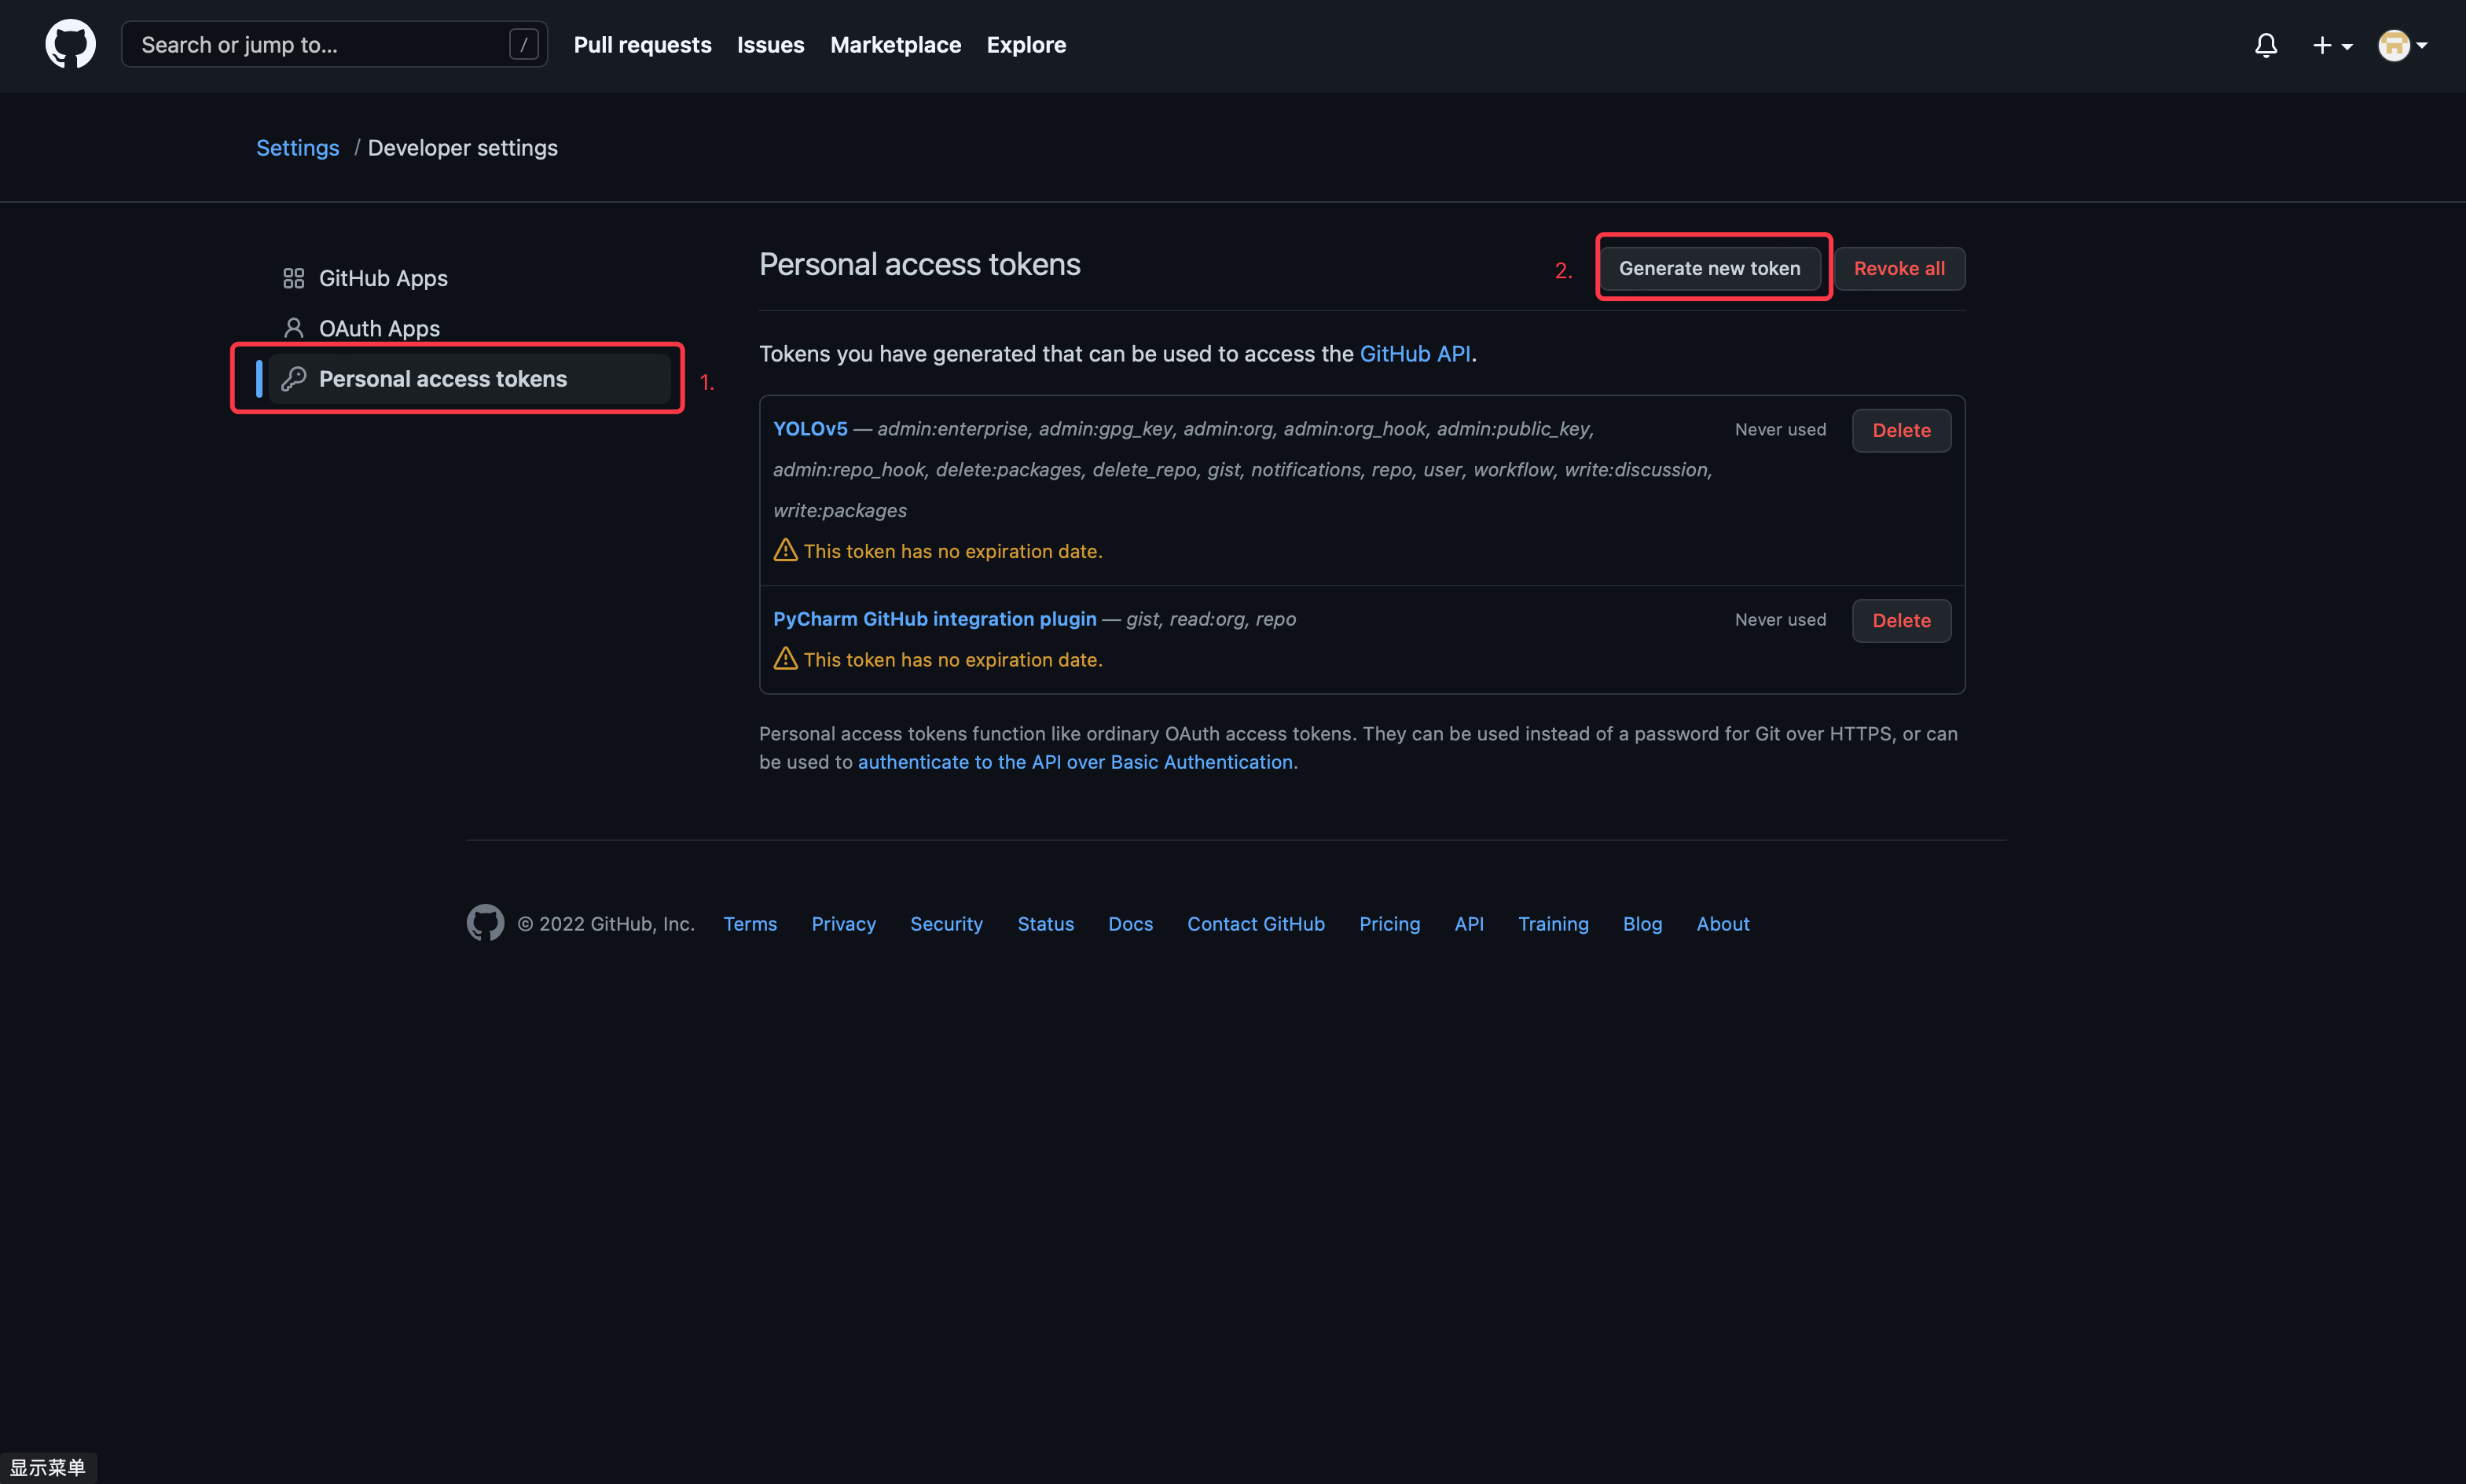The image size is (2466, 1484).
Task: Open the Pull requests nav item
Action: [x=642, y=45]
